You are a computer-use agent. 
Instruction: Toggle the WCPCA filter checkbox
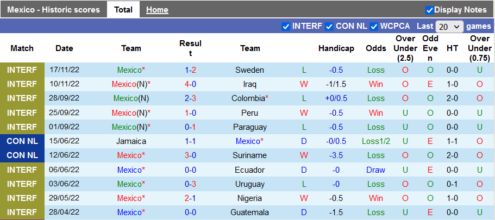click(x=374, y=26)
